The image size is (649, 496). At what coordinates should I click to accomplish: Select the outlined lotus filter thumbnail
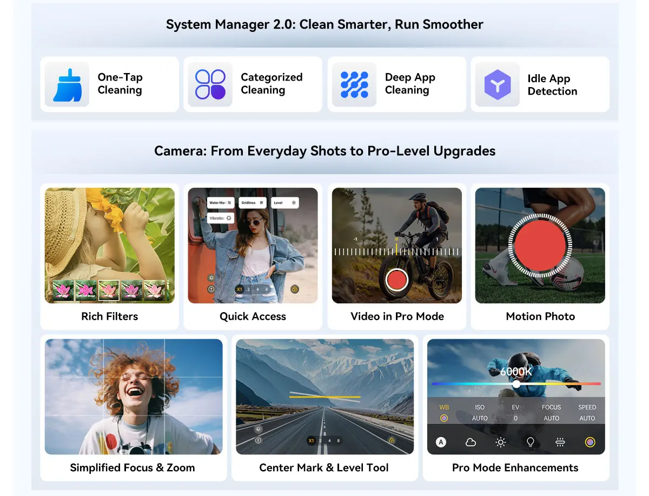tap(109, 290)
